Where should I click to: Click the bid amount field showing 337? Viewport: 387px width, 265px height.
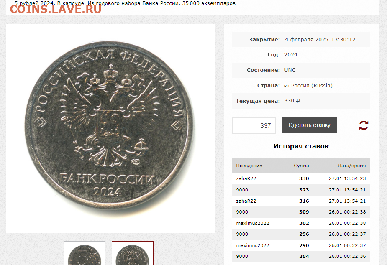coord(254,125)
